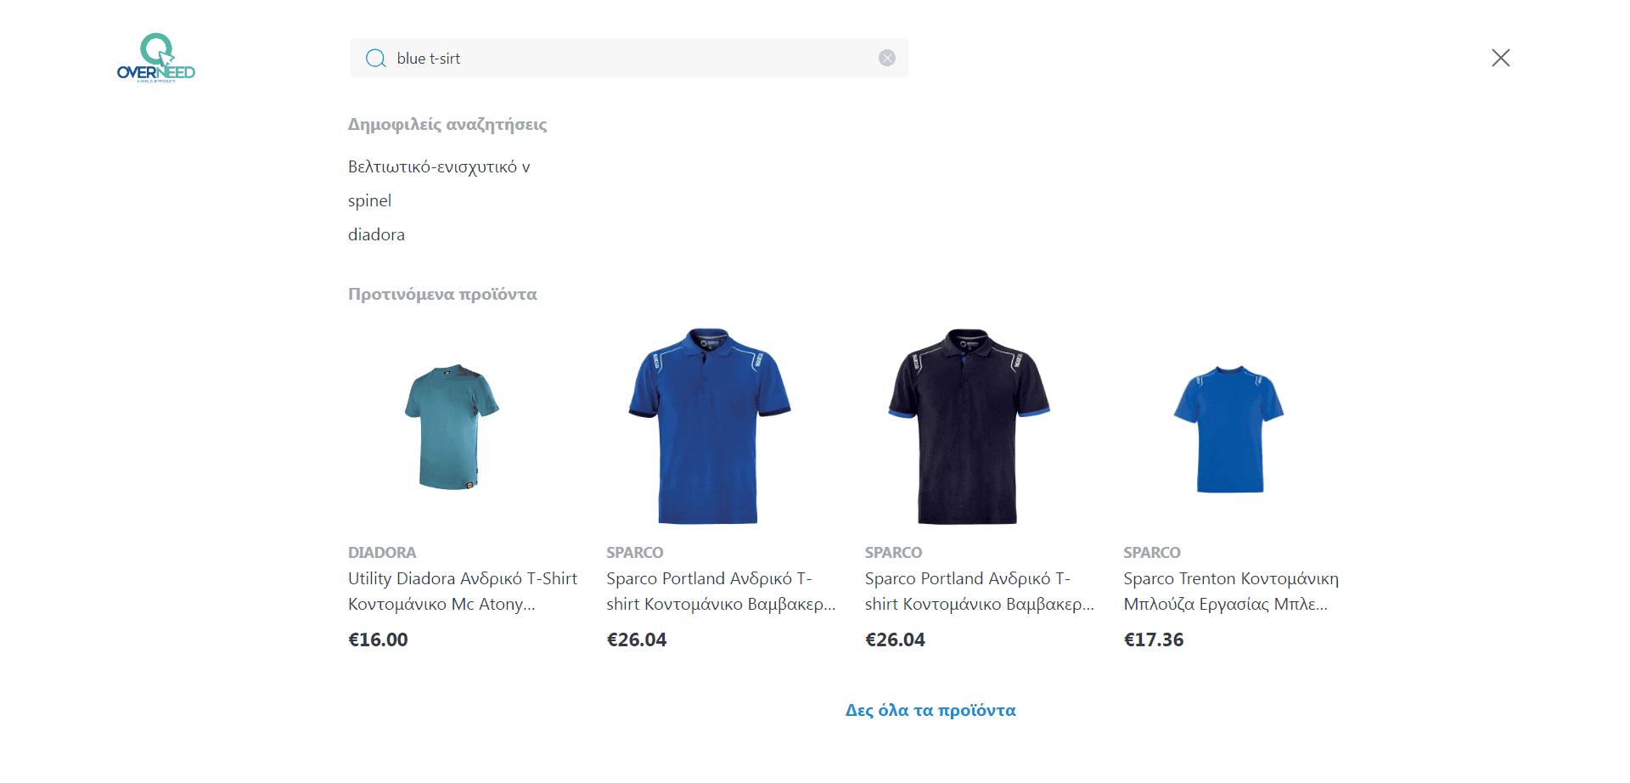Viewport: 1630px width, 783px height.
Task: Click the DIADORA brand label
Action: 382,552
